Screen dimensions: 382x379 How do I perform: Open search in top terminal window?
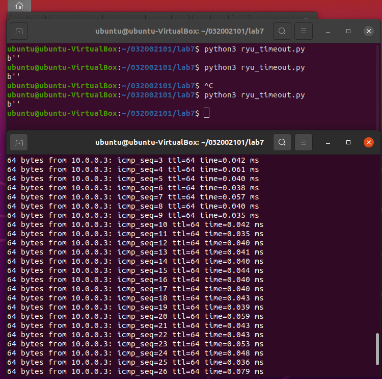pyautogui.click(x=282, y=31)
